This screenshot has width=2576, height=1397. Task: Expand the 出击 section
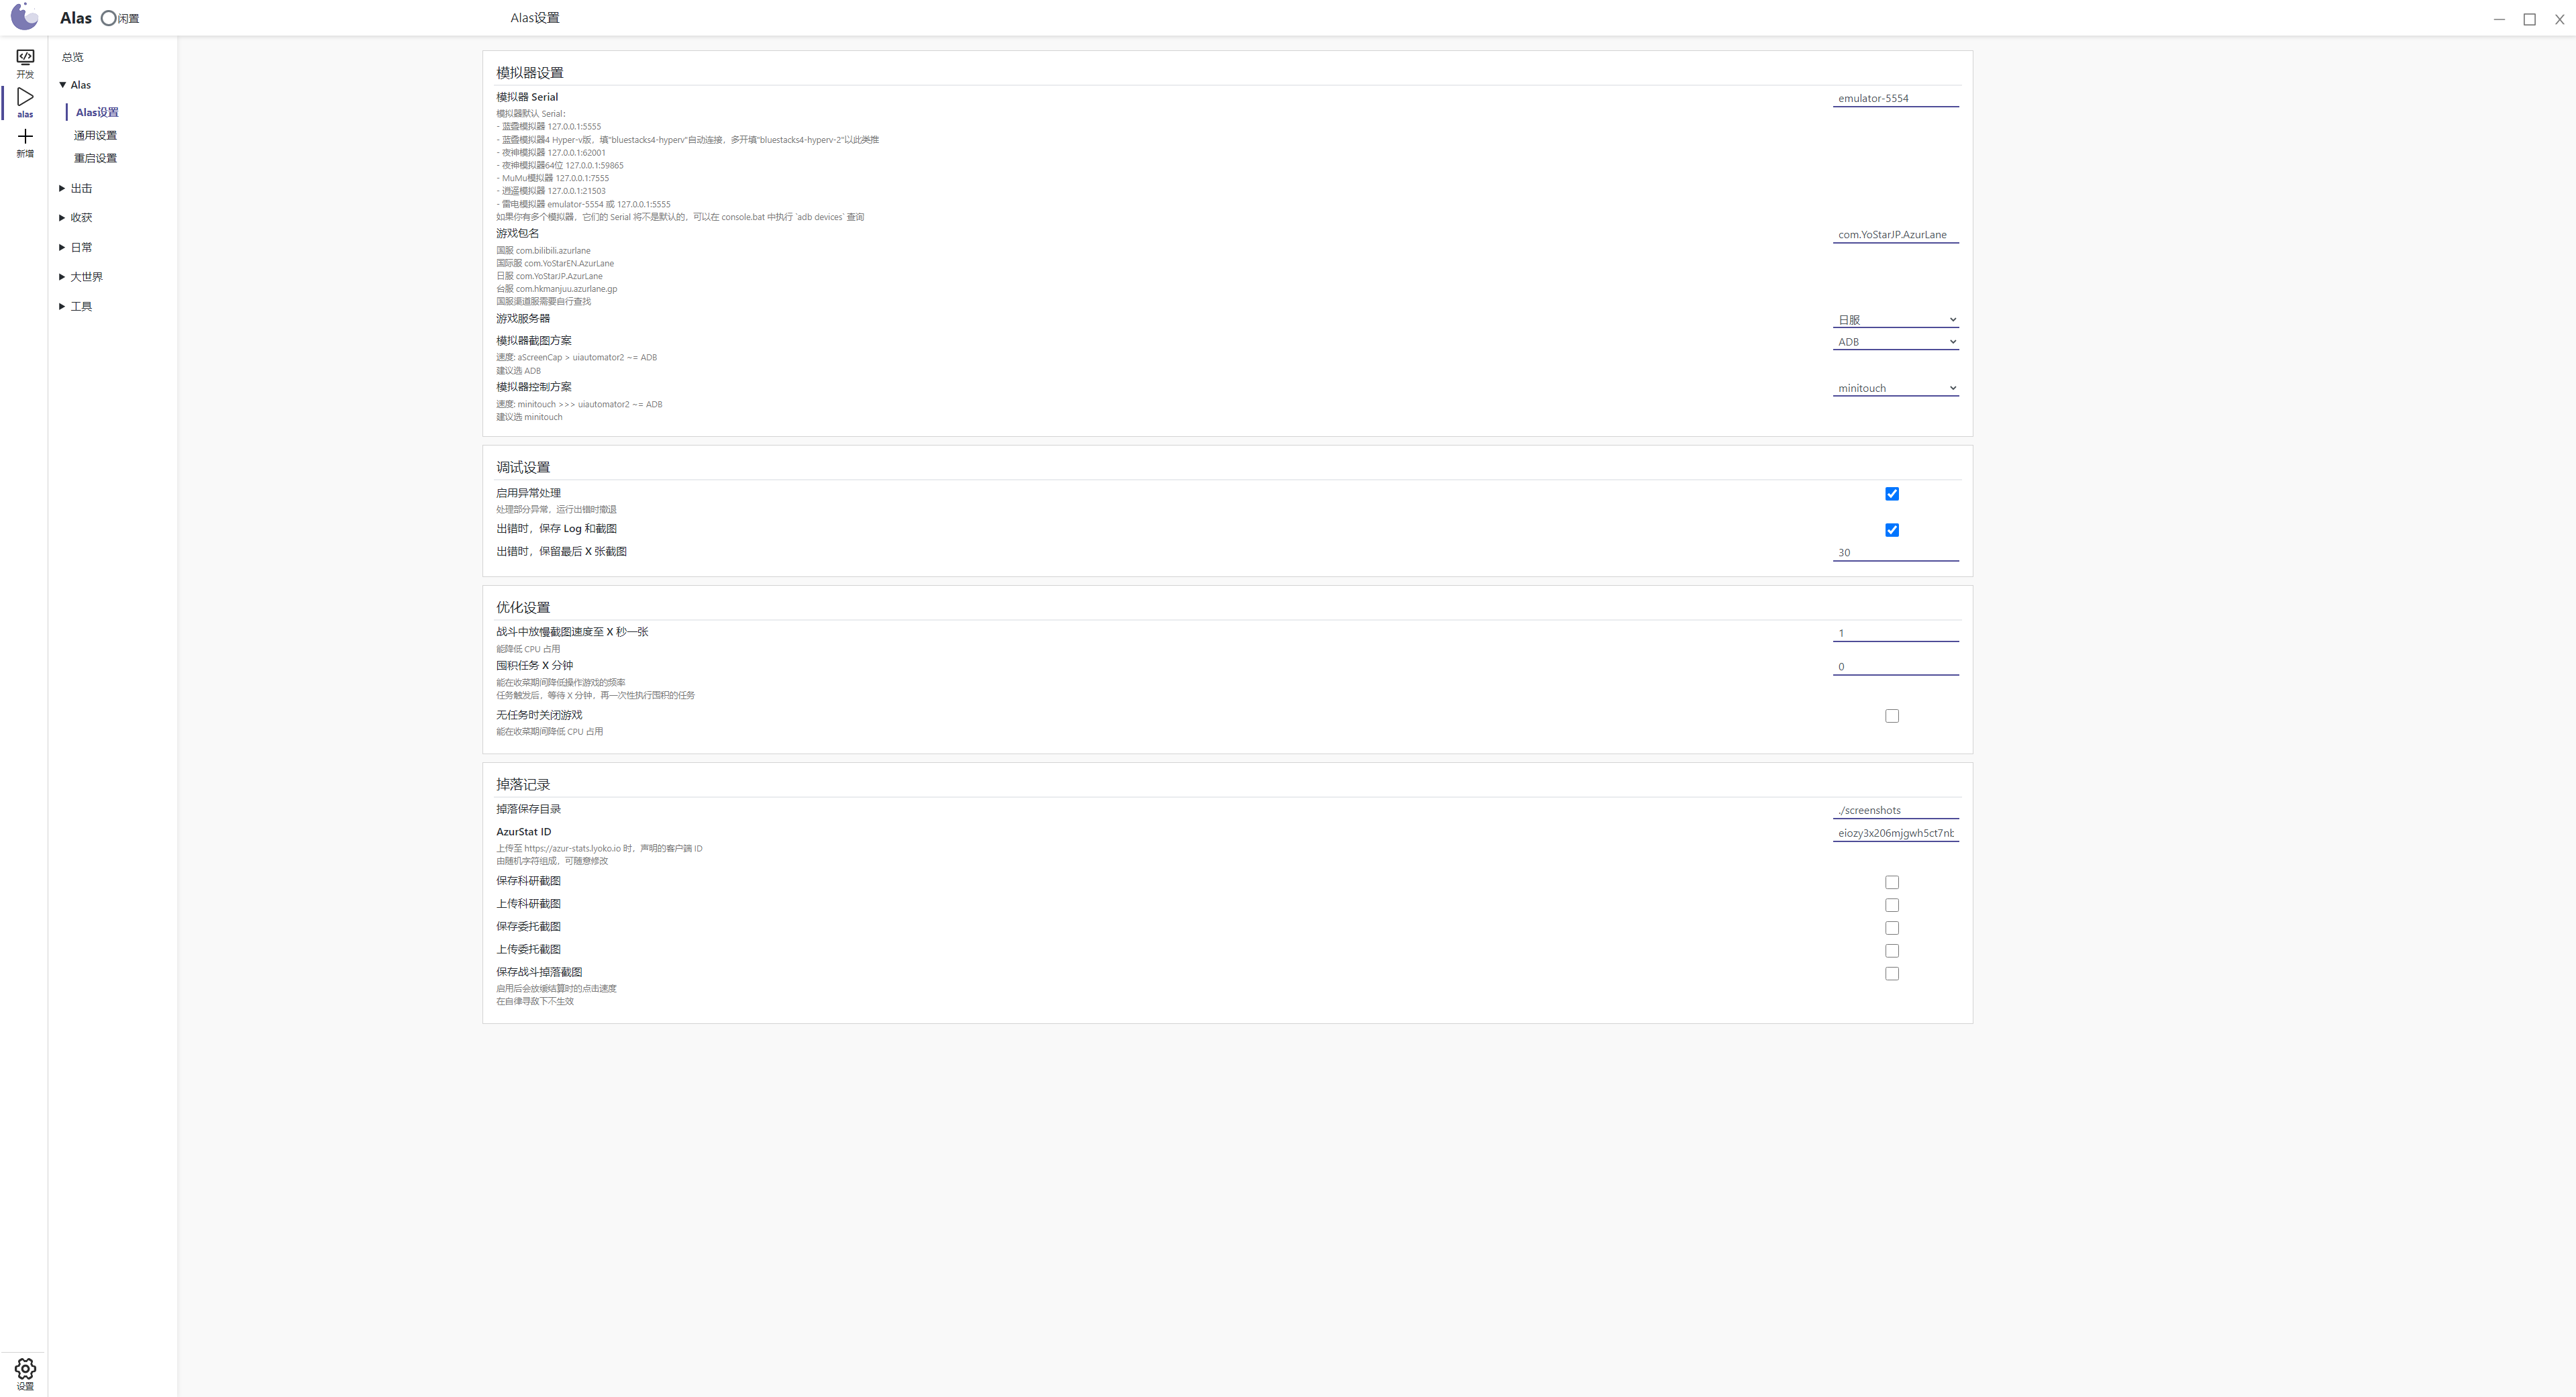tap(82, 188)
